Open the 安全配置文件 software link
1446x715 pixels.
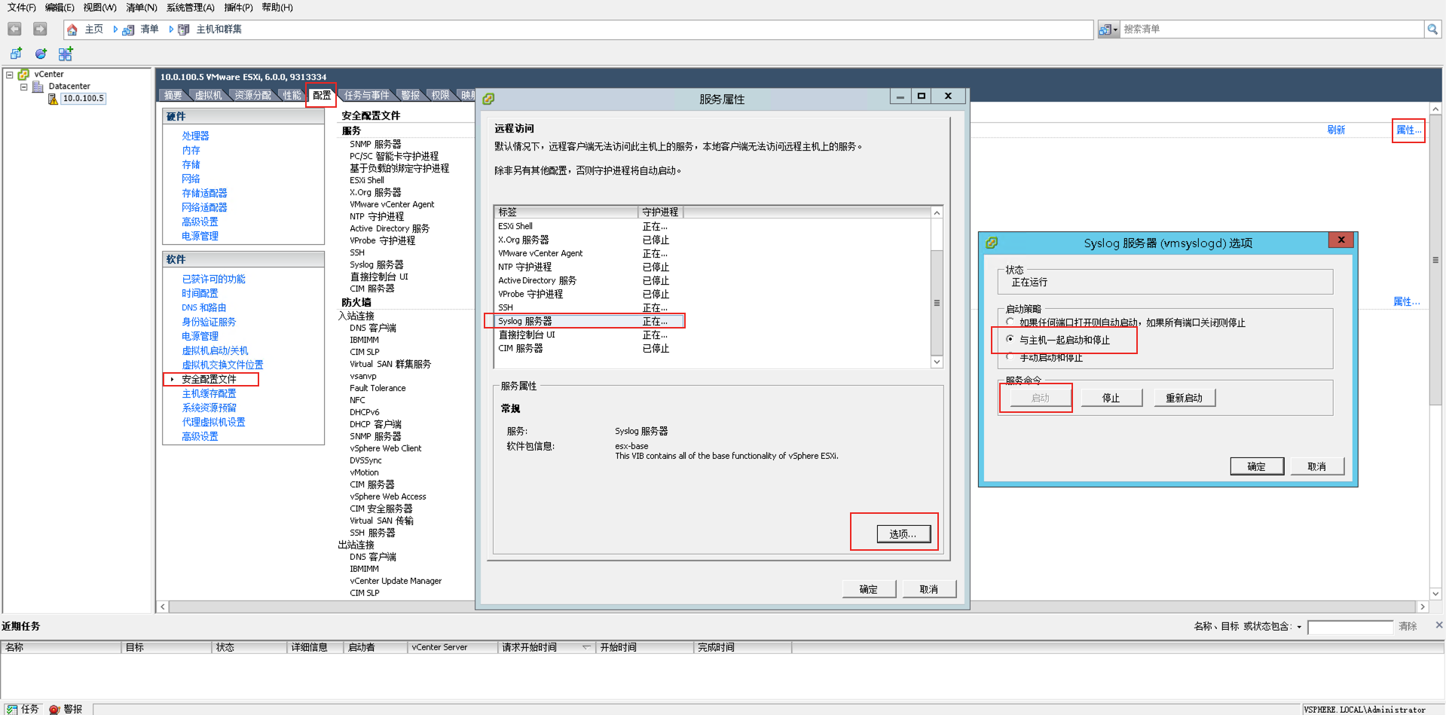[209, 379]
